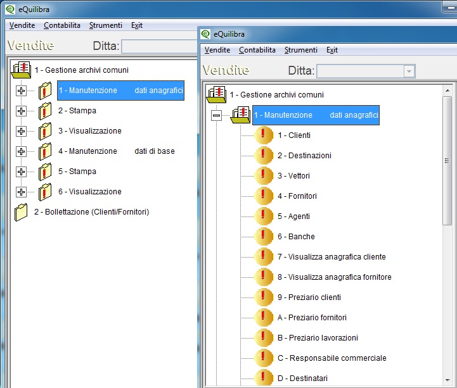Screen dimensions: 457x388
Task: Select 1 - Clienti entry
Action: click(294, 135)
